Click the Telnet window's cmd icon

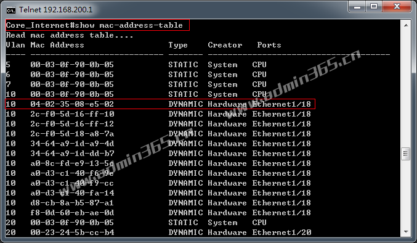tap(11, 10)
